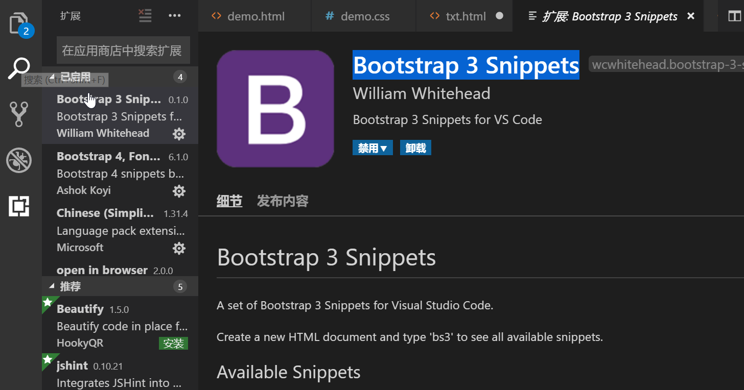Switch to the demo.html tab
Viewport: 744px width, 390px height.
(x=254, y=16)
